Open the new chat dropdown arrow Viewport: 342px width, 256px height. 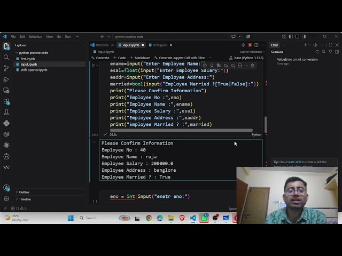click(x=309, y=45)
